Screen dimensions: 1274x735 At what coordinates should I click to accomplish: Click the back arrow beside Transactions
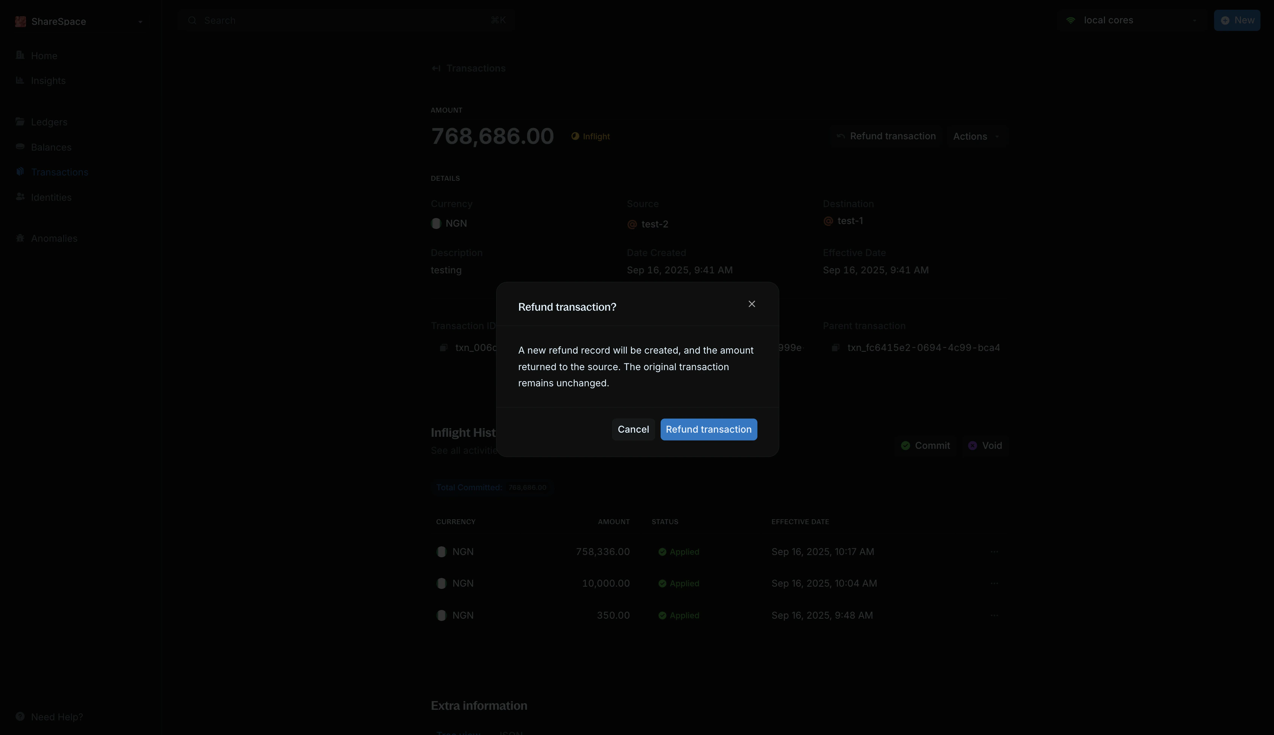pos(436,68)
